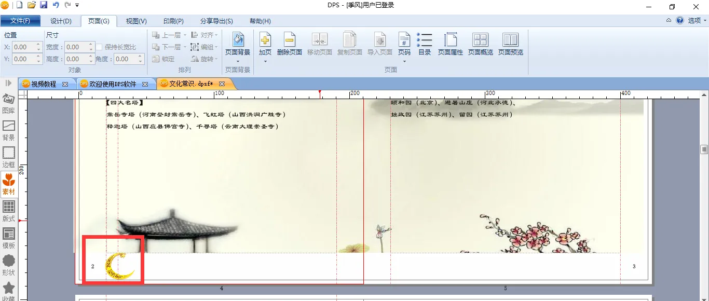This screenshot has height=301, width=709.
Task: Open the 版式 layout sidebar panel
Action: click(x=9, y=211)
